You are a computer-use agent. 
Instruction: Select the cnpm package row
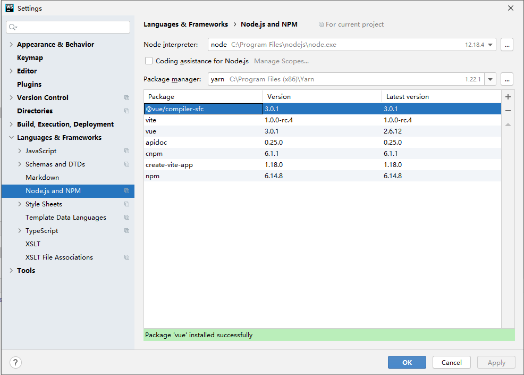323,154
